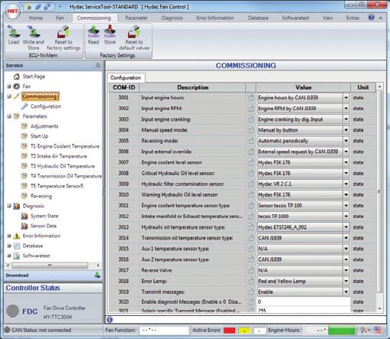The width and height of the screenshot is (390, 339).
Task: Click the Description column header
Action: coord(192,87)
